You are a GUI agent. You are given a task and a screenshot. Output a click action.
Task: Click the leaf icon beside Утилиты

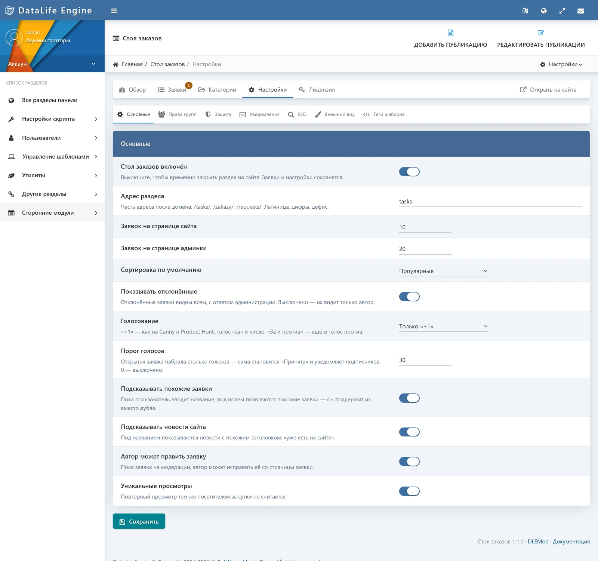11,175
